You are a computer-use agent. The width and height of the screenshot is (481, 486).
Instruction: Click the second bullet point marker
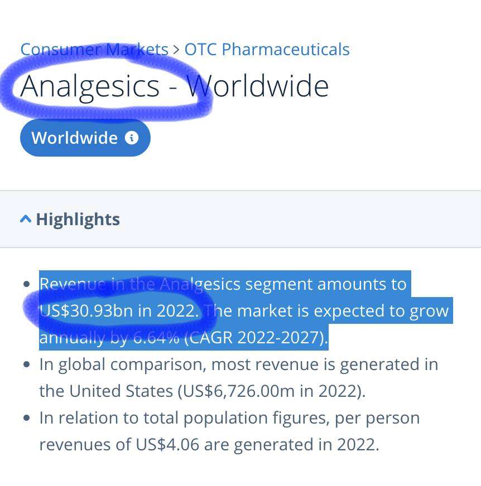coord(27,365)
